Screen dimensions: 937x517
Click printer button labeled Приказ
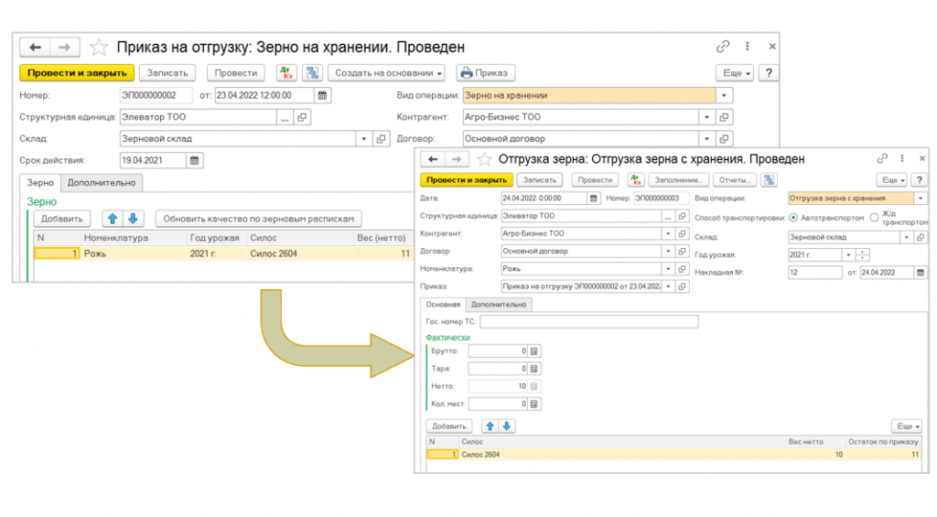point(486,73)
